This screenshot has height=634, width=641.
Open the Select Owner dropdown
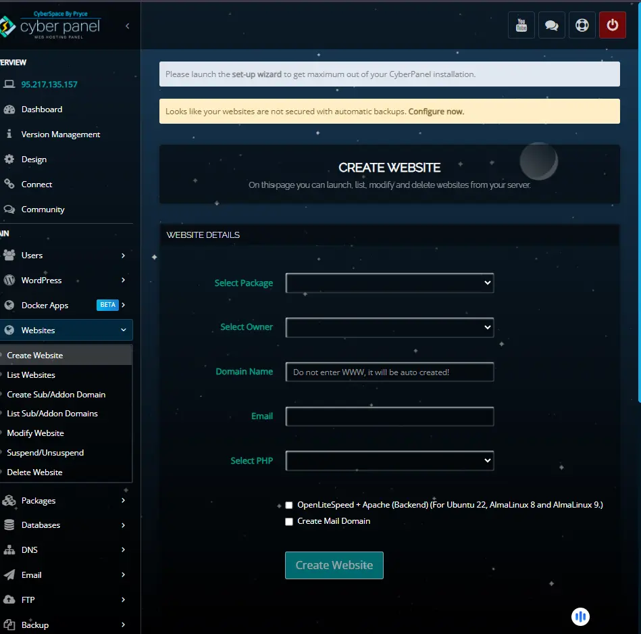pyautogui.click(x=390, y=327)
